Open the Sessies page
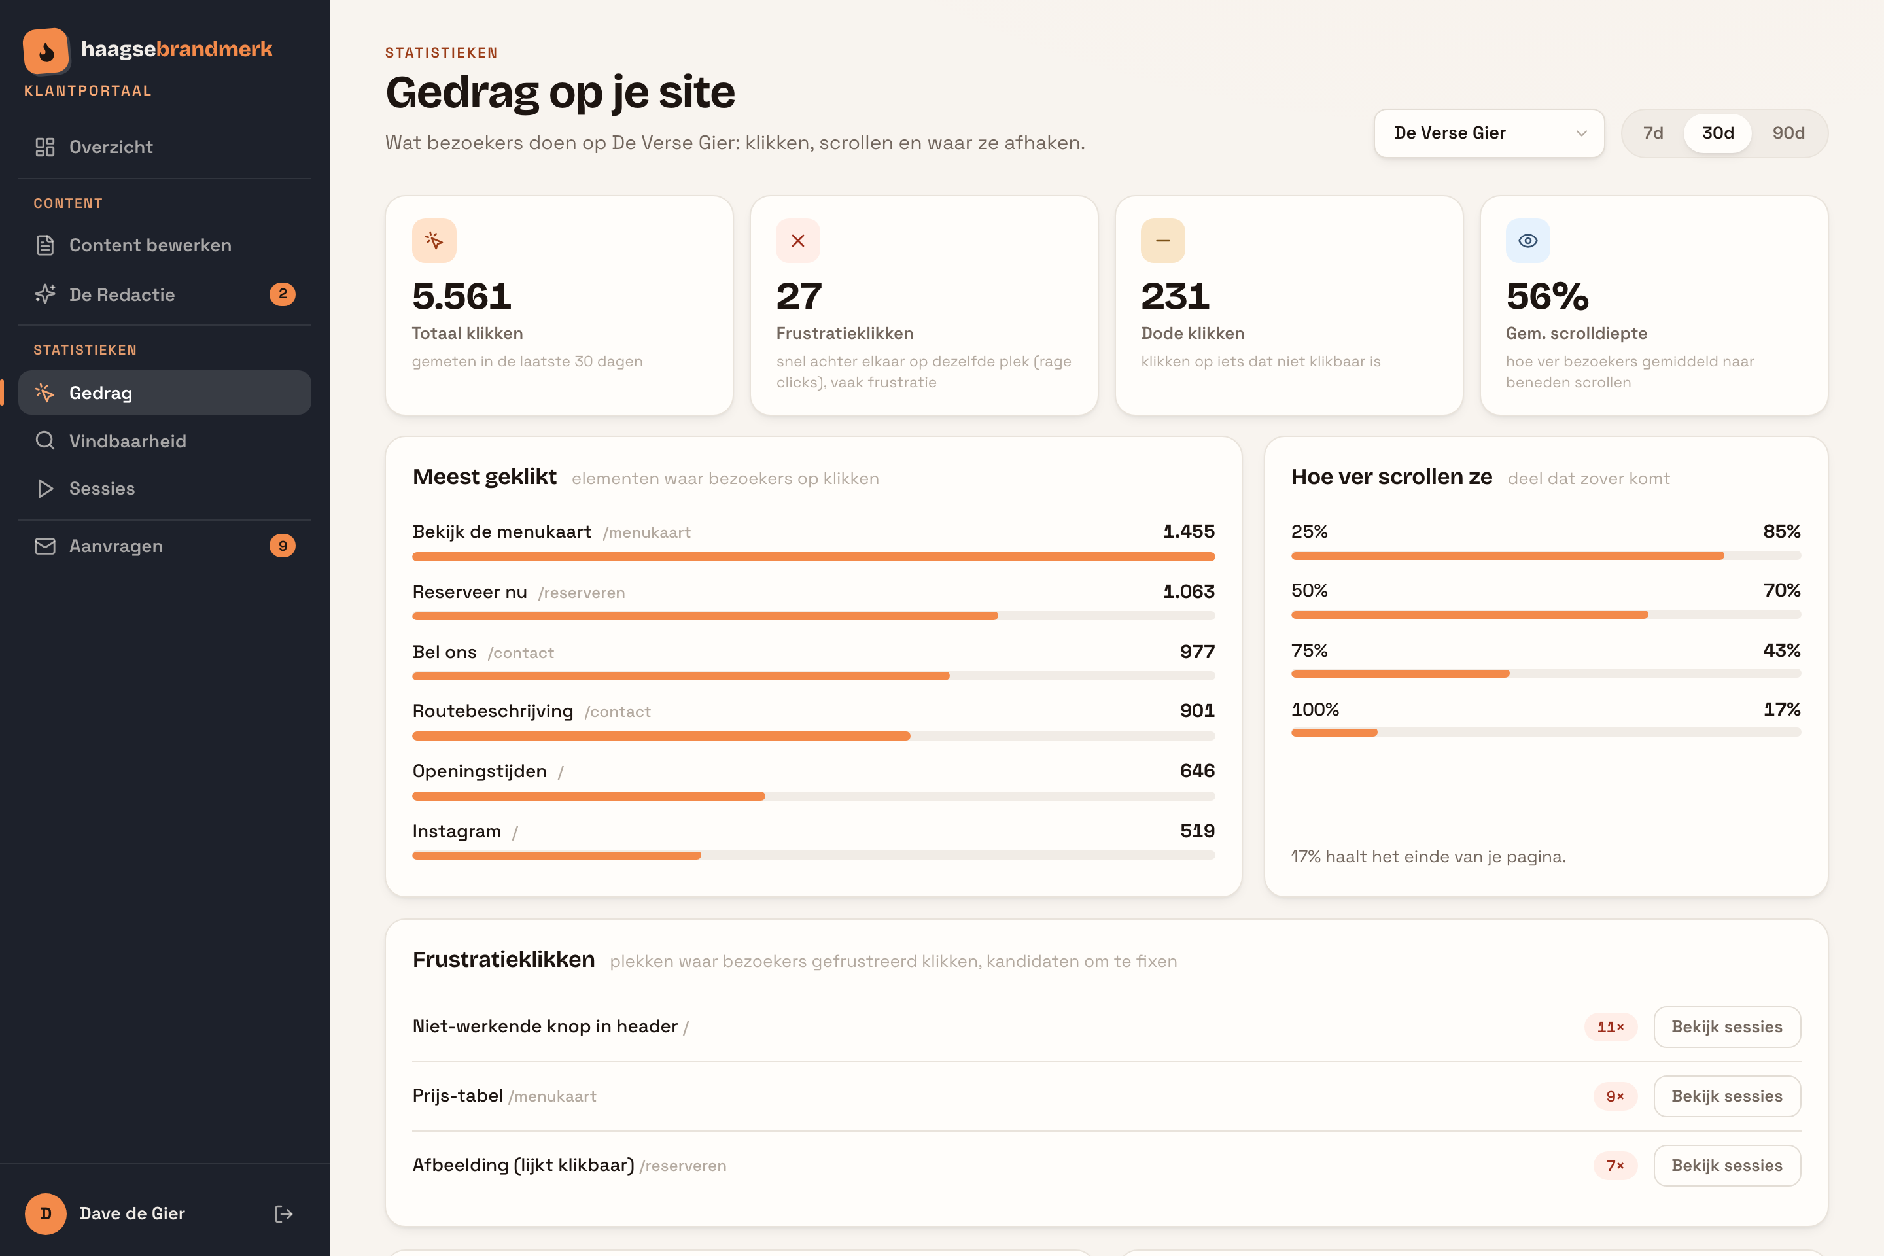 click(164, 489)
